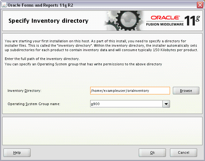205x161 pixels.
Task: Click the 'Oracle Forms and Reports 11g R2' title text
Action: point(40,5)
